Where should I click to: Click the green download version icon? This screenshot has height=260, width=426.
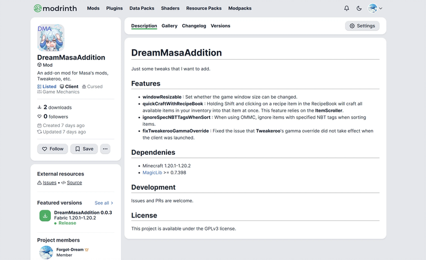(45, 216)
